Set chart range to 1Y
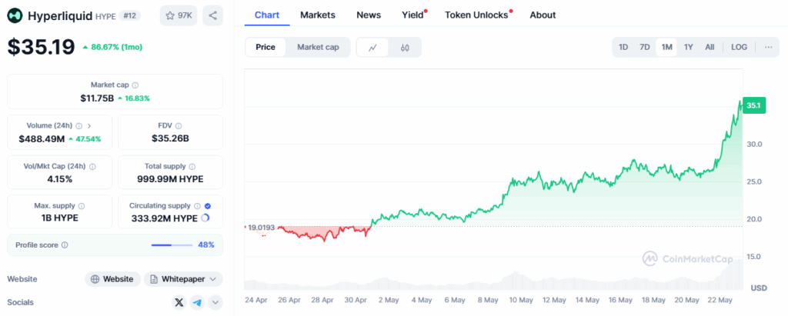This screenshot has height=316, width=788. point(689,47)
